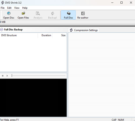Click the Compression Settings tab icon

[x=71, y=30]
